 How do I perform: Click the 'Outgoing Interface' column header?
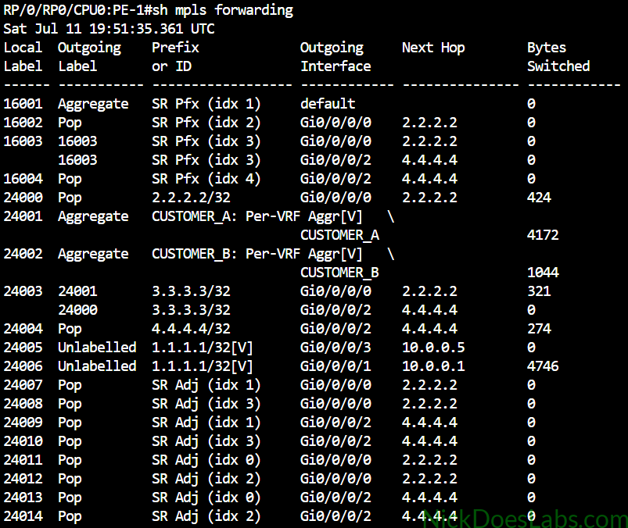coord(336,56)
